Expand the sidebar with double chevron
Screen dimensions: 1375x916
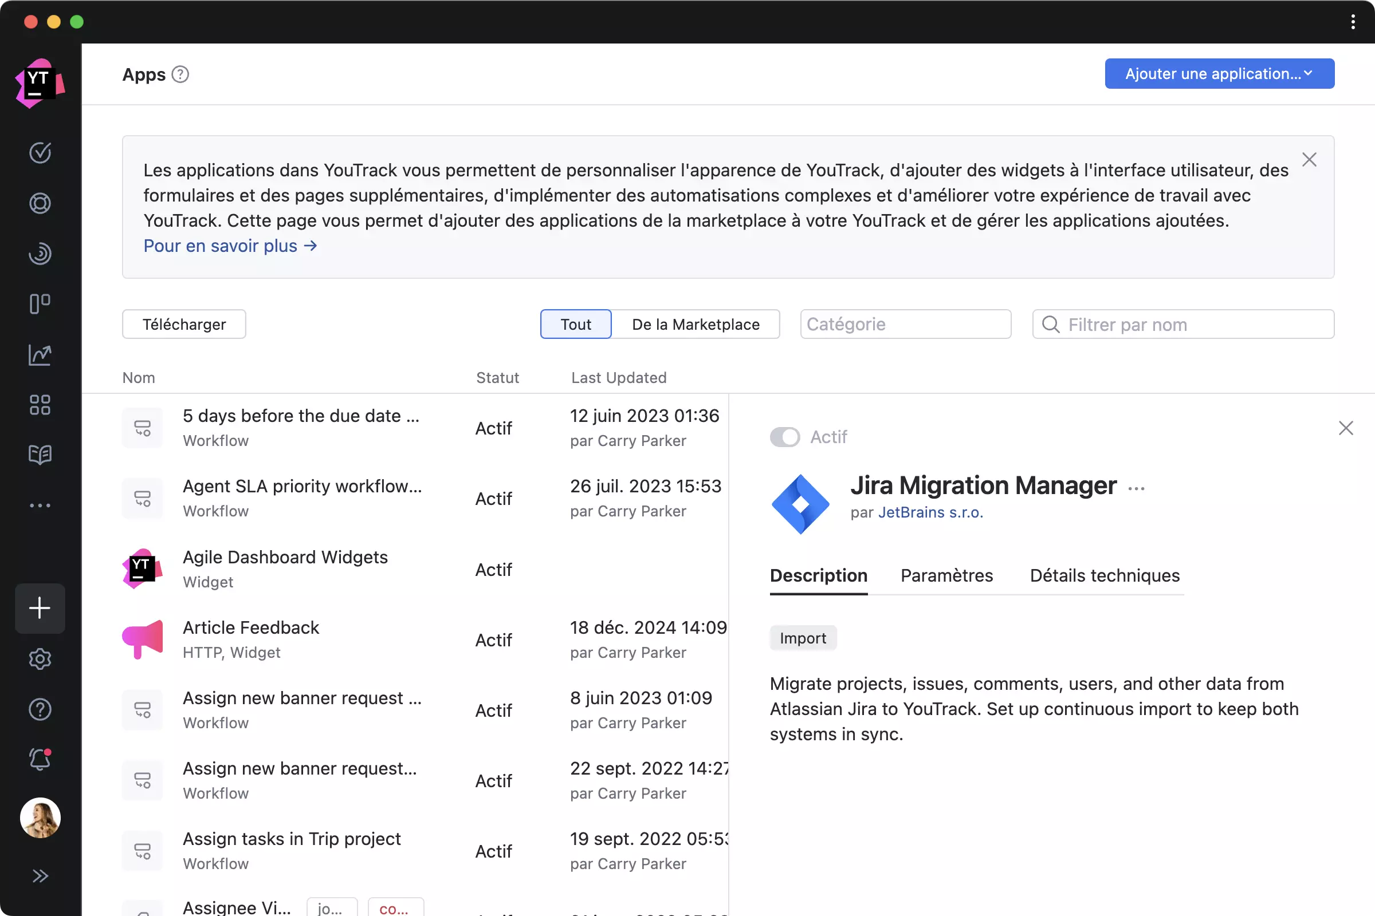40,876
